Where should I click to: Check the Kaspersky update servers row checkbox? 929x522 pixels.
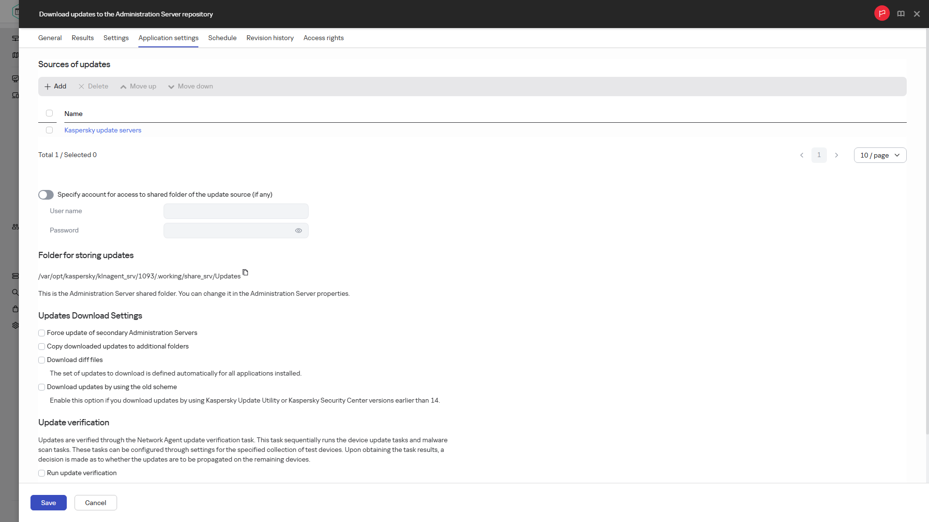pyautogui.click(x=49, y=130)
